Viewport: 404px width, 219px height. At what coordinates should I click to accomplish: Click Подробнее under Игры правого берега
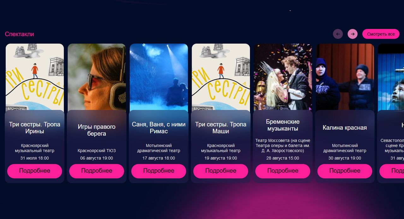pos(97,171)
